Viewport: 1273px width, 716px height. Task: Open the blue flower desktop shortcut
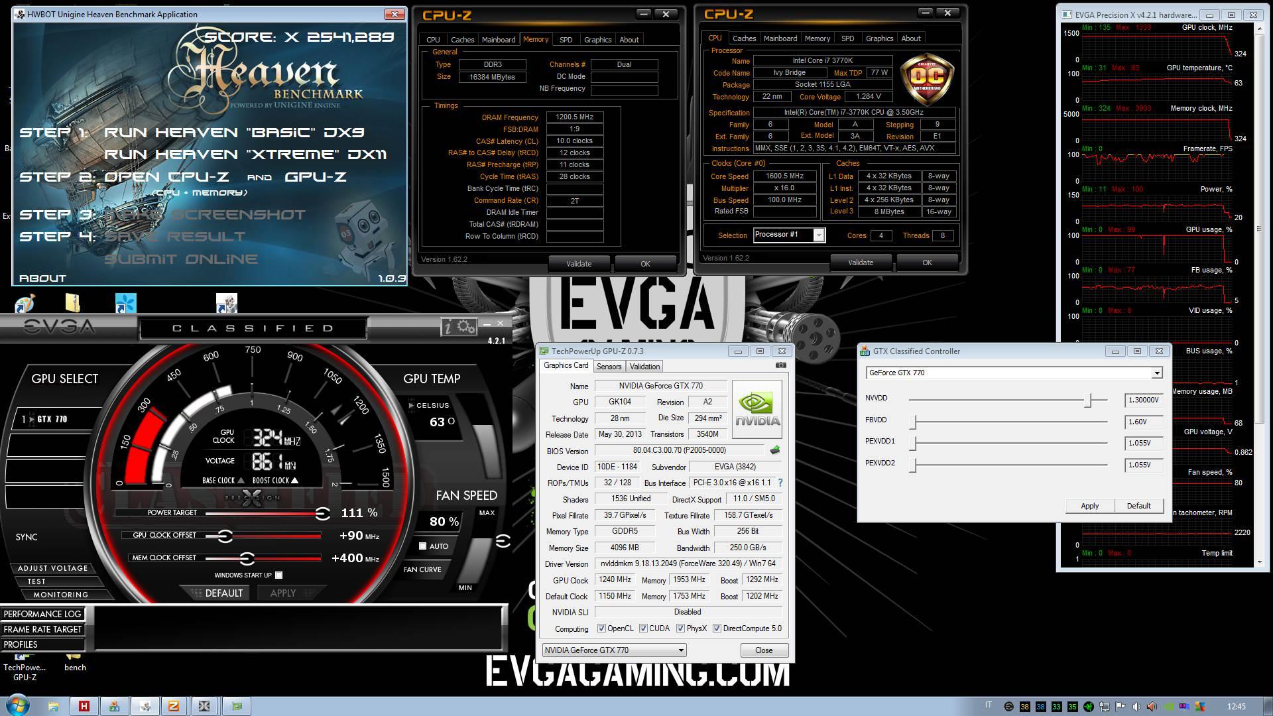click(x=125, y=303)
